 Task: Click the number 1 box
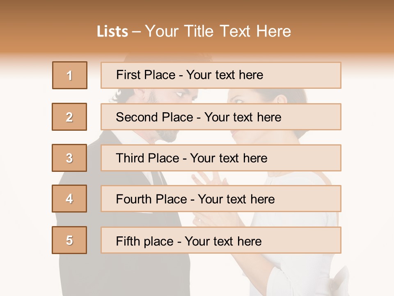pos(70,75)
